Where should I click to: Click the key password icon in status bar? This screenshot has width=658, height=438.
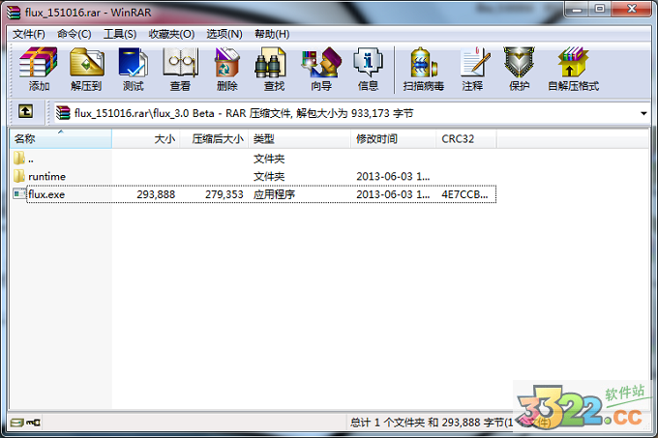(33, 423)
